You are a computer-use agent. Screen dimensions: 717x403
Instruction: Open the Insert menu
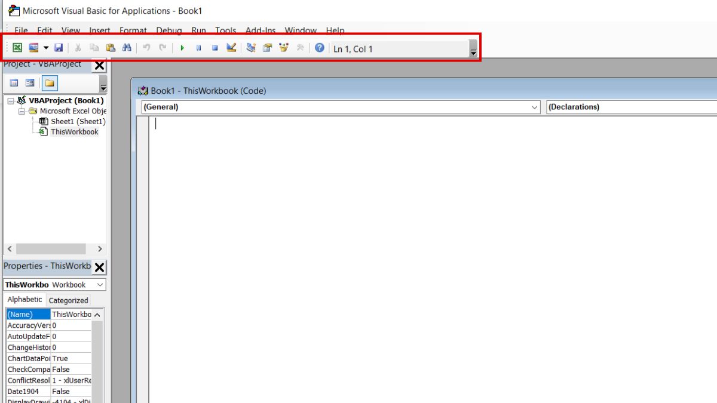(100, 30)
